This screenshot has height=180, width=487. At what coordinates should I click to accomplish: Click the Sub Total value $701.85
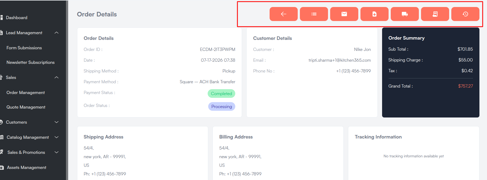(465, 49)
